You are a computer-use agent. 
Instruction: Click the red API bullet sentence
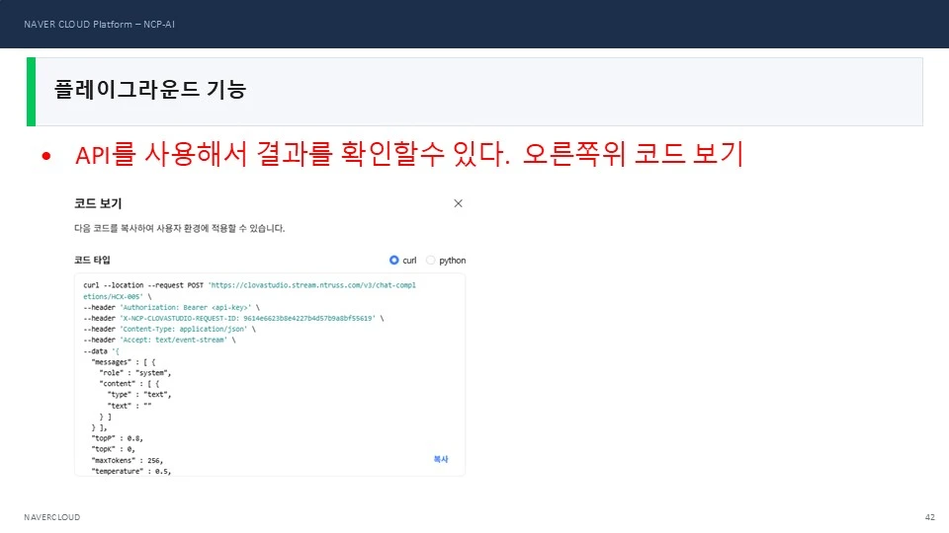pyautogui.click(x=409, y=154)
